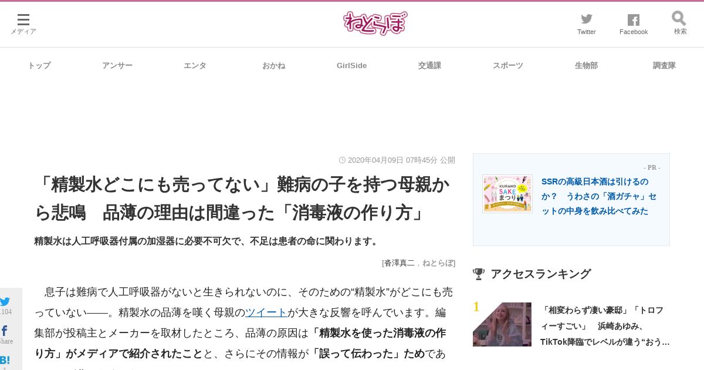Viewport: 704px width, 370px height.
Task: Open author 沓澤真二 link
Action: click(x=399, y=263)
